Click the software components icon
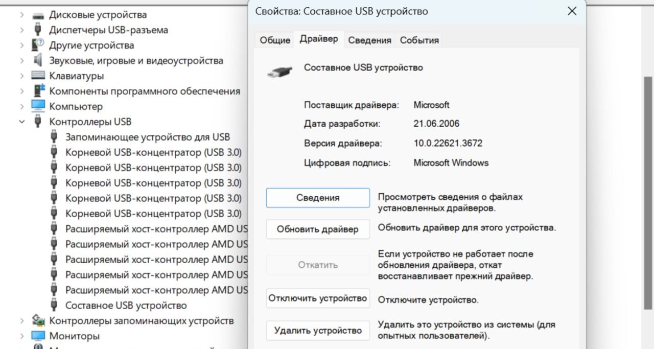Screen dimensions: 654x349 click(38, 91)
